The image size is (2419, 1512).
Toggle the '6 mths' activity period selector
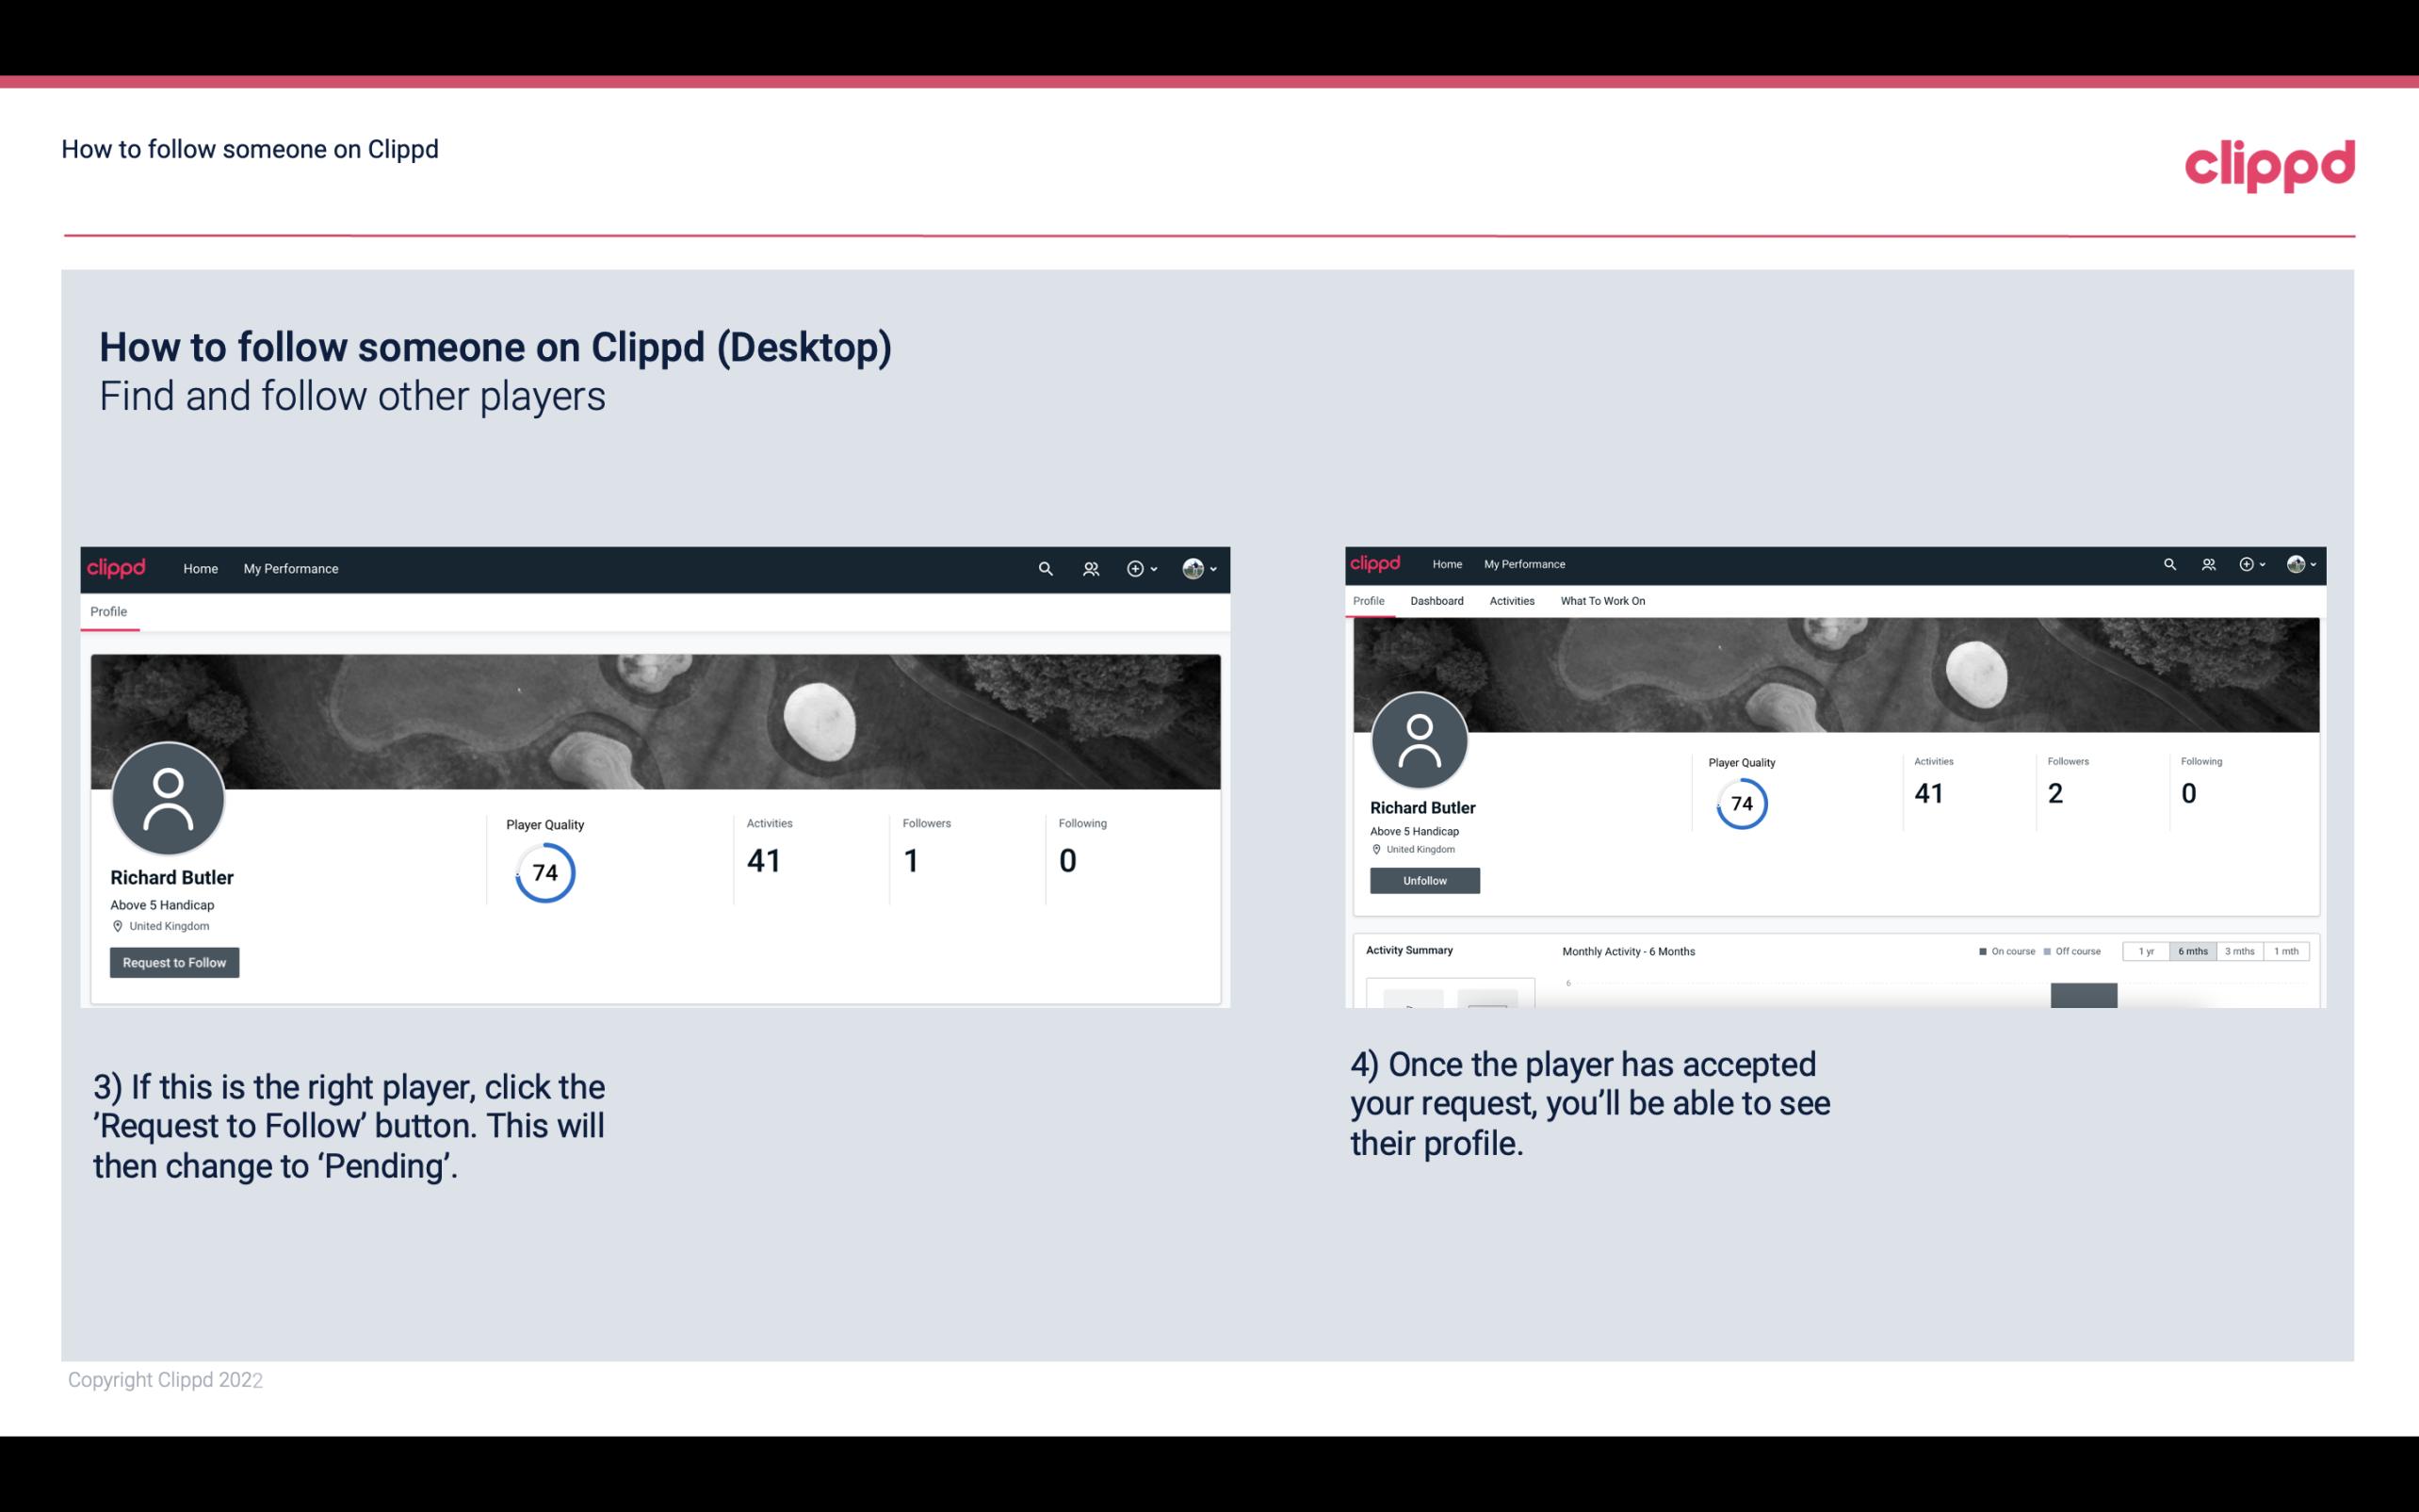coord(2191,950)
